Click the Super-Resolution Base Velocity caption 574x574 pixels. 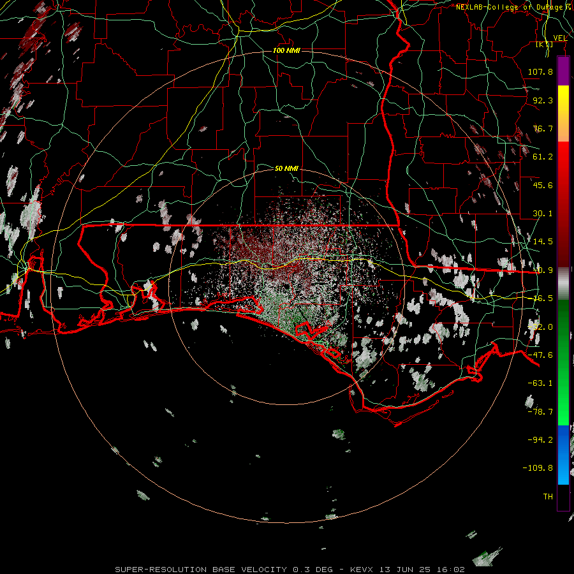(x=290, y=570)
